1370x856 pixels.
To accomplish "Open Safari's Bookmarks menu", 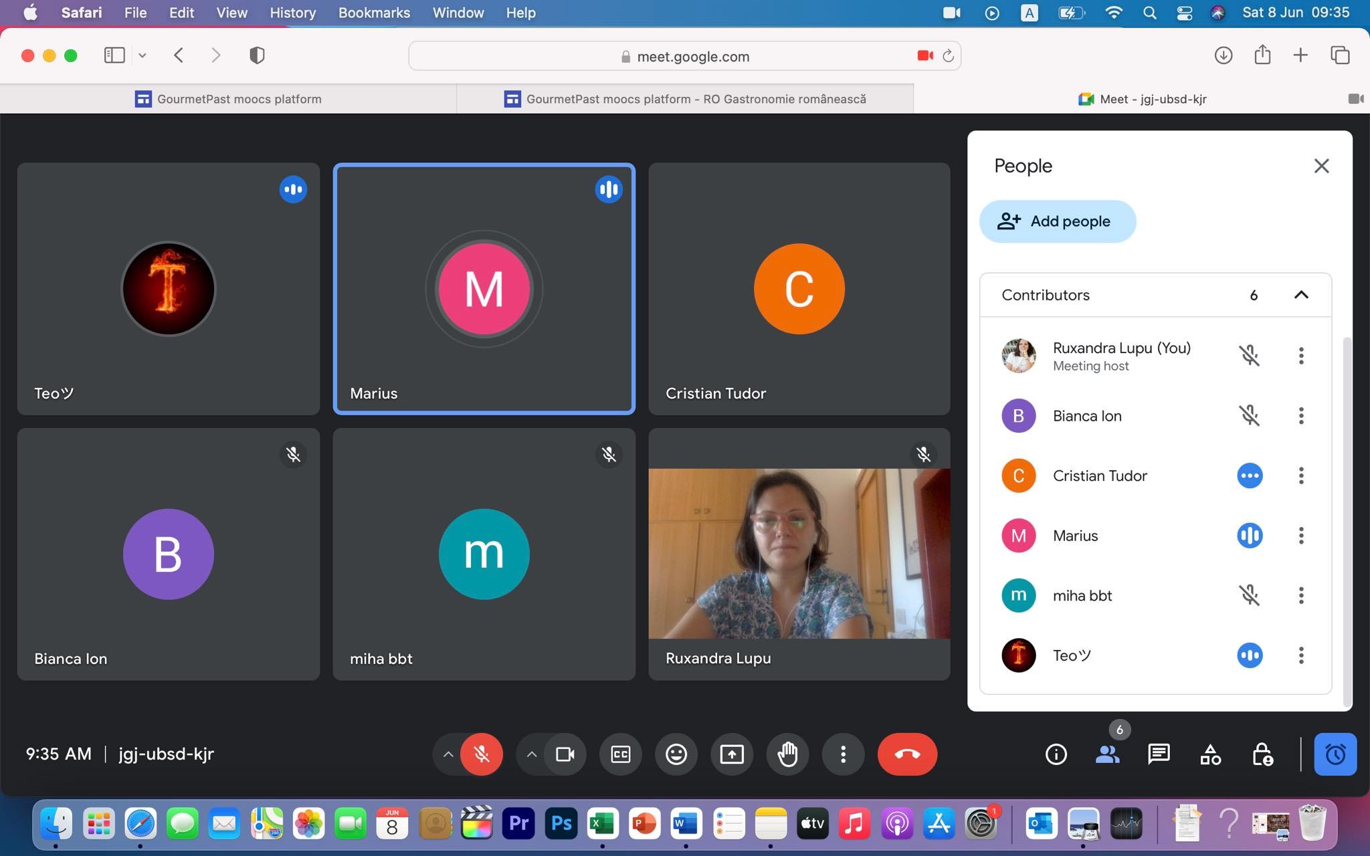I will point(374,13).
